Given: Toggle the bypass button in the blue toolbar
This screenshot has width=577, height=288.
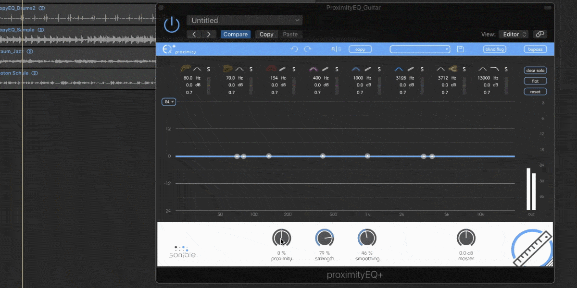Looking at the screenshot, I should pyautogui.click(x=535, y=49).
